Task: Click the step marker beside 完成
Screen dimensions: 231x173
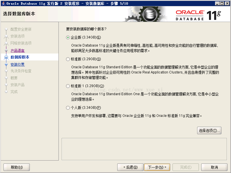Action: tap(6, 92)
